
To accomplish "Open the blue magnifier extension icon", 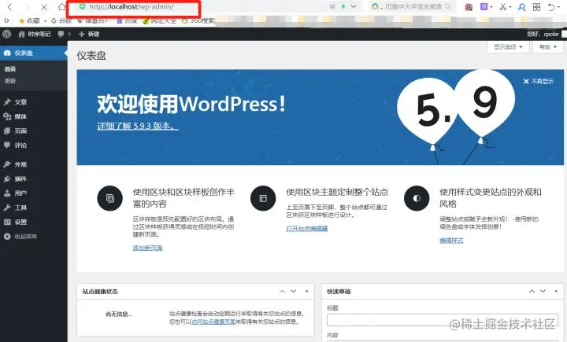I will [x=521, y=7].
